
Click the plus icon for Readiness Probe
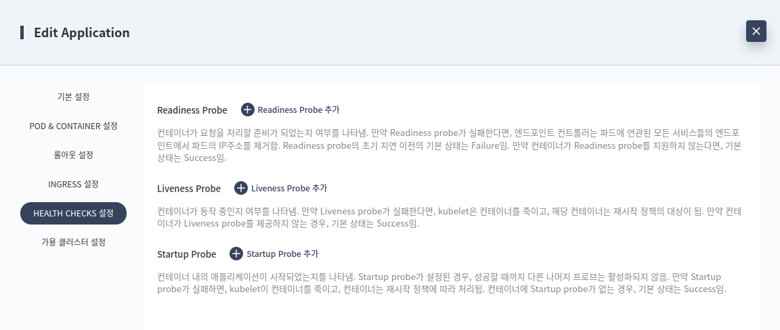248,110
